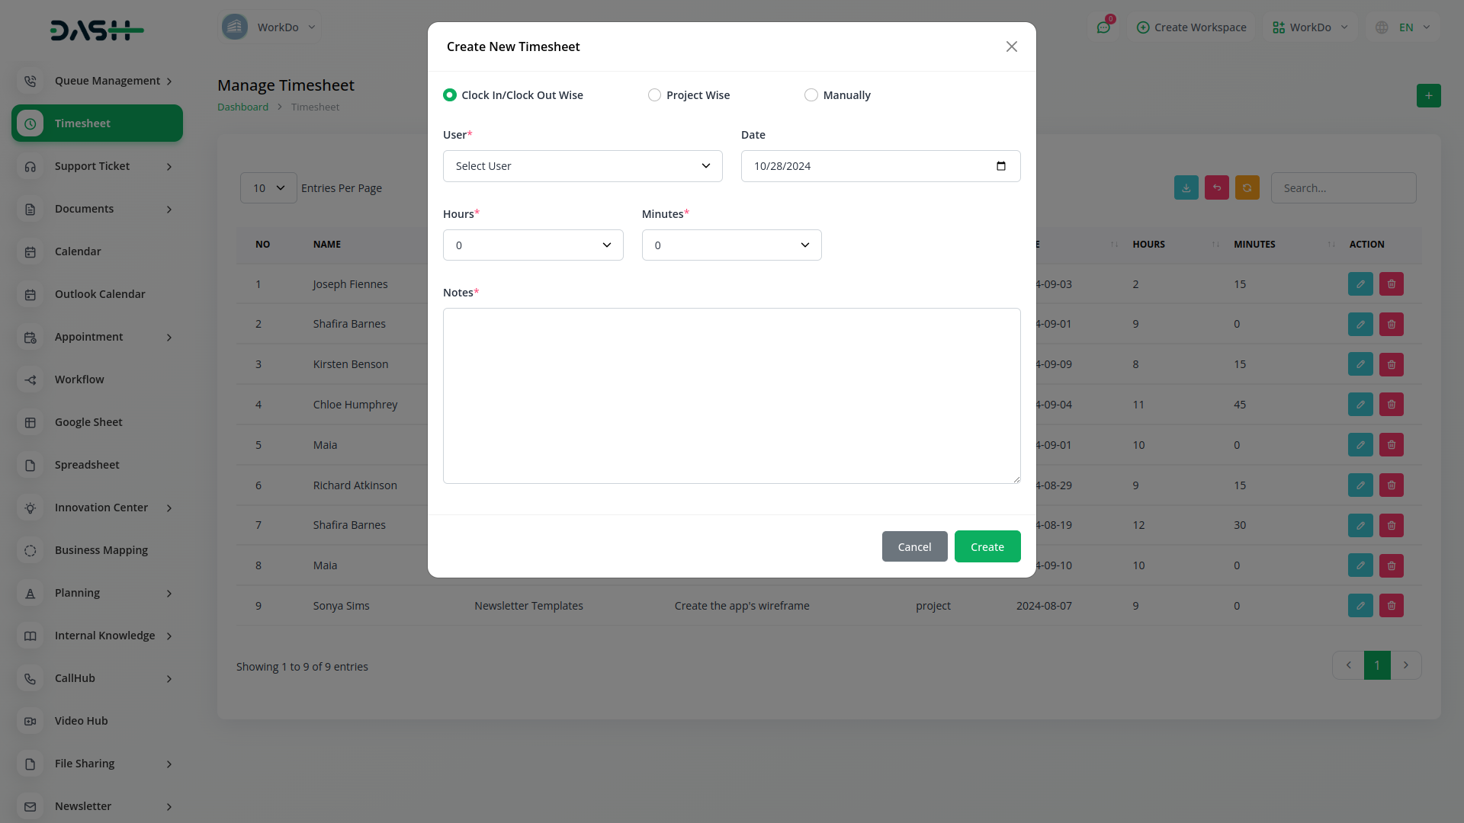
Task: Click the teal download export icon
Action: (x=1186, y=187)
